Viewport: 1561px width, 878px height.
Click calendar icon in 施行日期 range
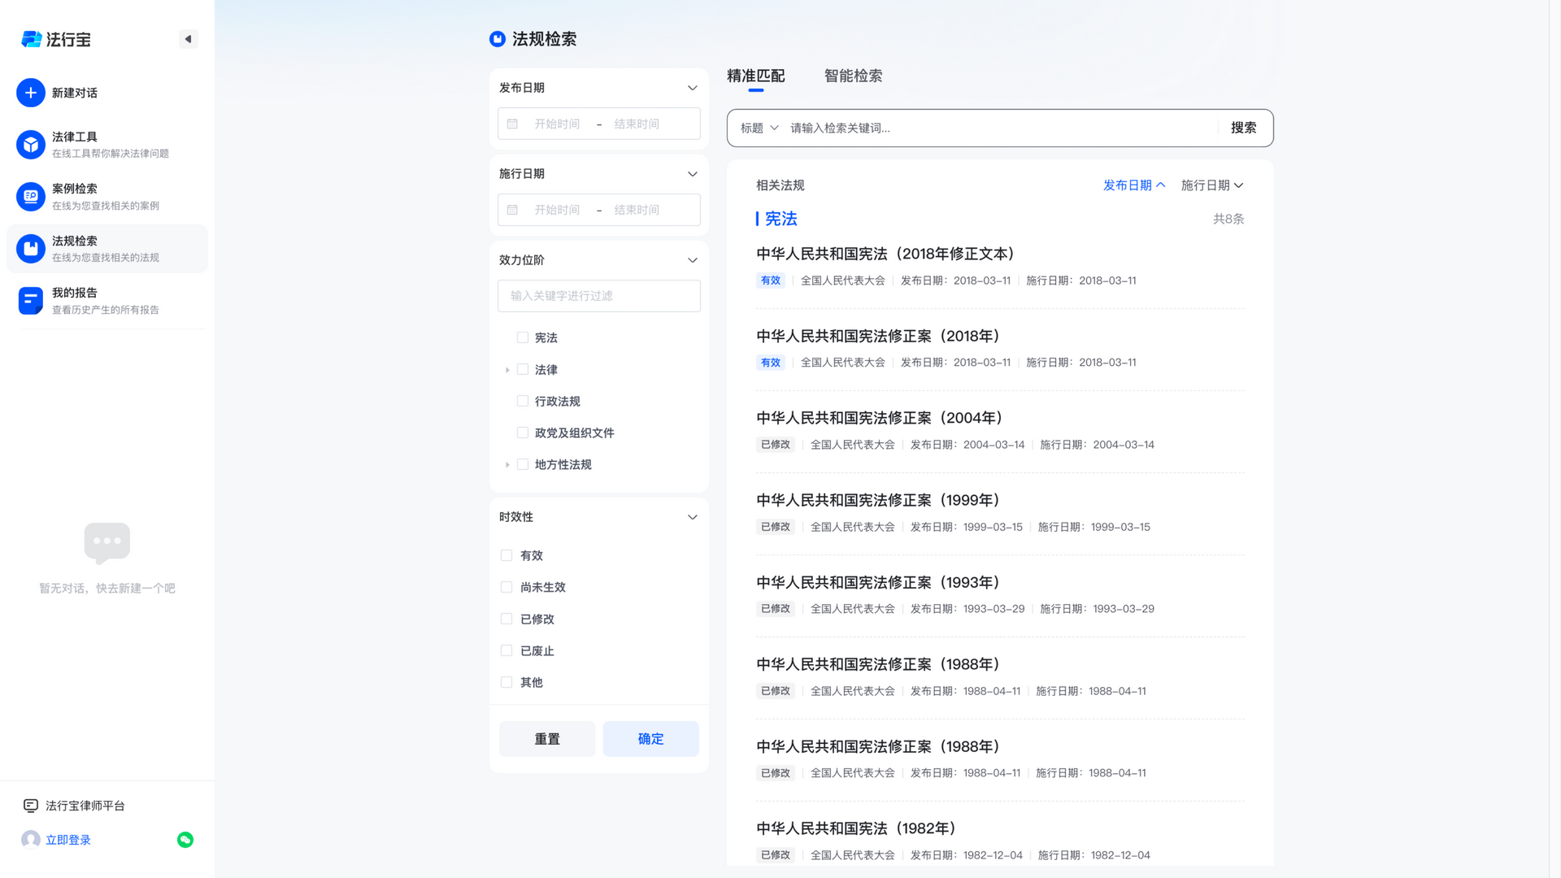click(512, 210)
